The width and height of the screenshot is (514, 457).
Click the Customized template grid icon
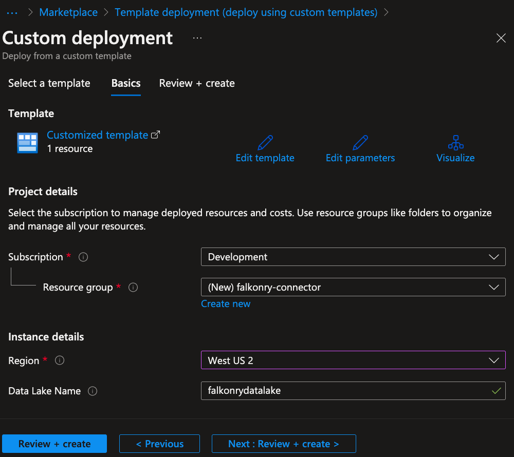tap(28, 143)
